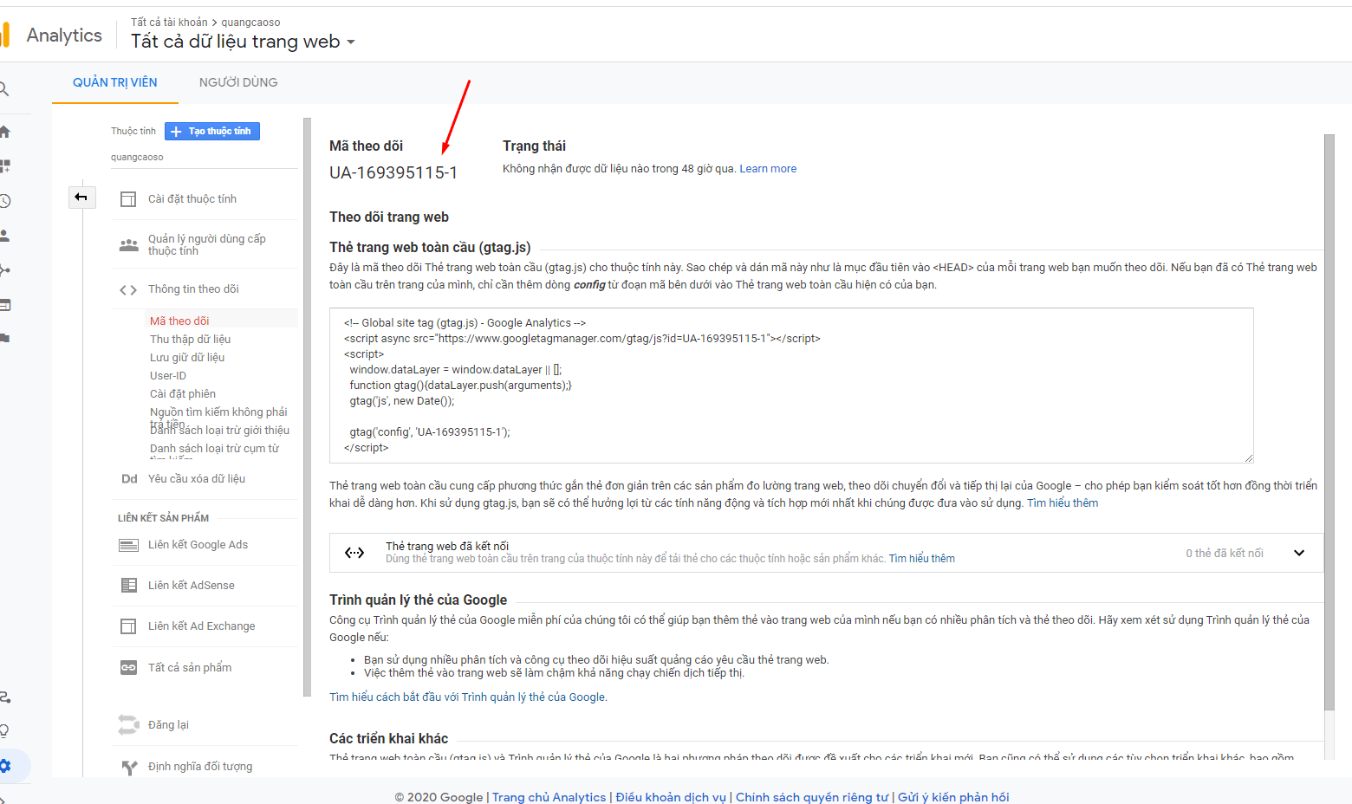Viewport: 1352px width, 804px height.
Task: Click the AdSense linking icon
Action: [x=128, y=586]
